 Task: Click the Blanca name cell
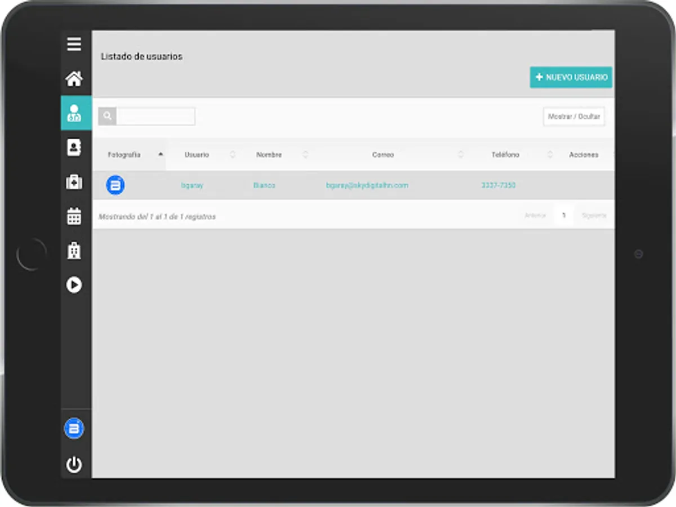click(x=264, y=185)
